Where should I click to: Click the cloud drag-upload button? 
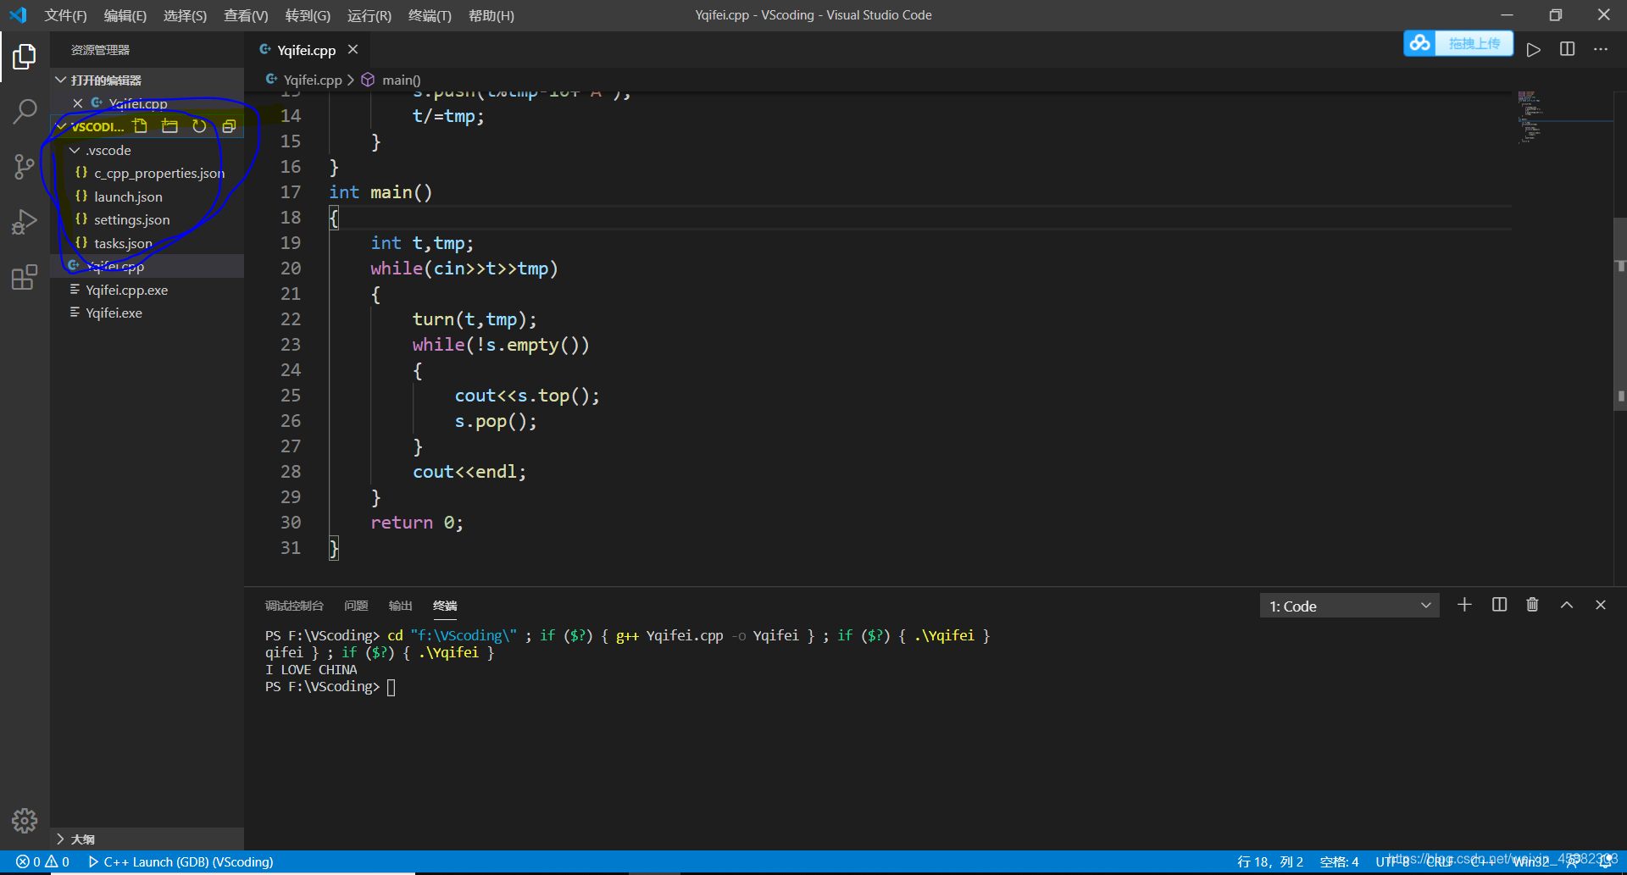(x=1458, y=43)
